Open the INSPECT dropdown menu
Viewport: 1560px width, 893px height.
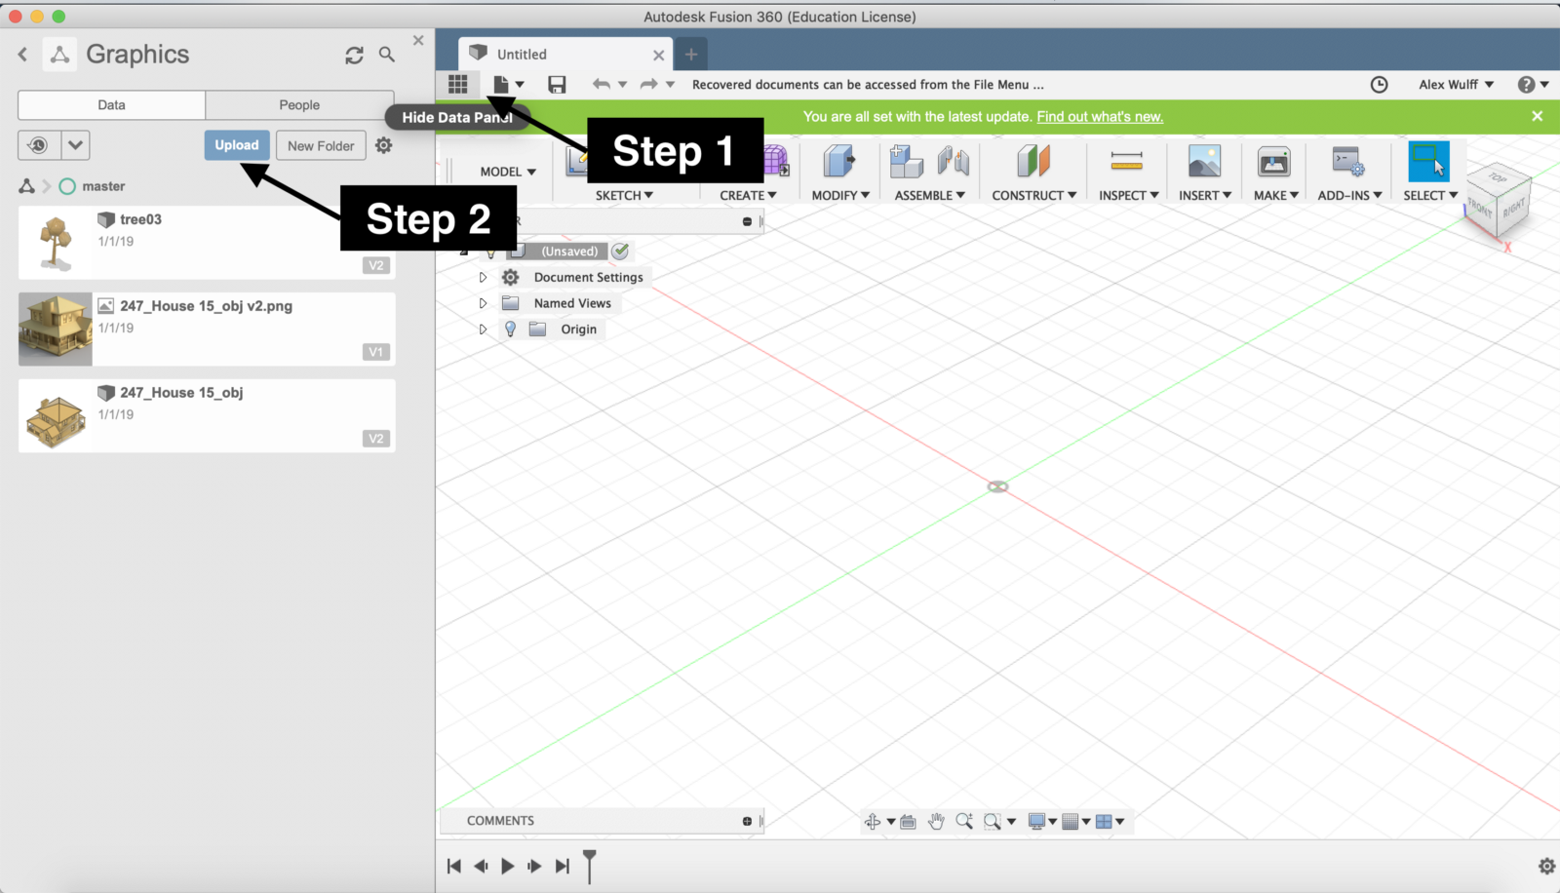(1129, 195)
